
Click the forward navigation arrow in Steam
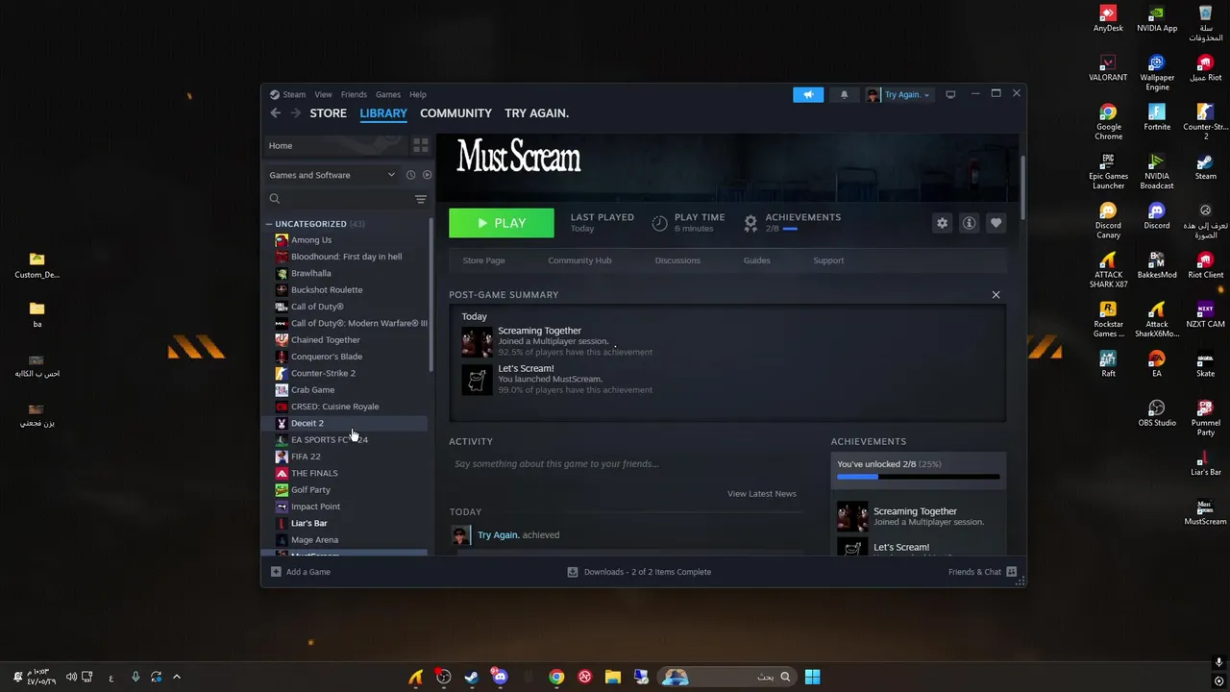(x=296, y=113)
